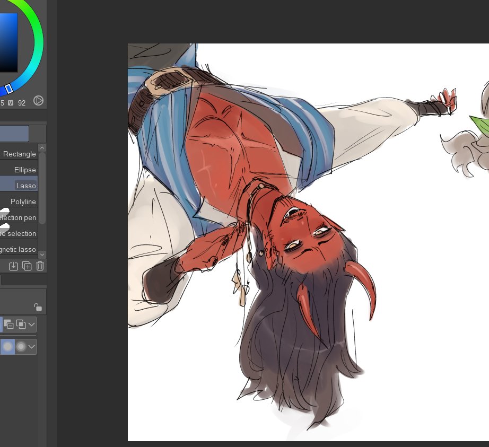Select the Ellipse selection sub tool
This screenshot has height=447, width=489.
coord(19,170)
